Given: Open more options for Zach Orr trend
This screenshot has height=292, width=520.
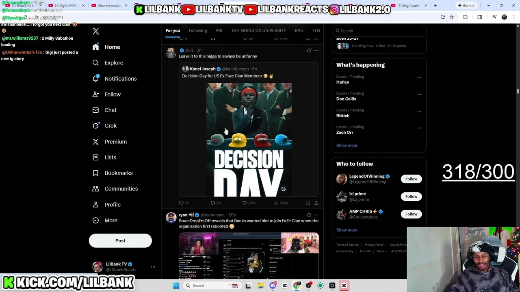Looking at the screenshot, I should click(x=419, y=128).
